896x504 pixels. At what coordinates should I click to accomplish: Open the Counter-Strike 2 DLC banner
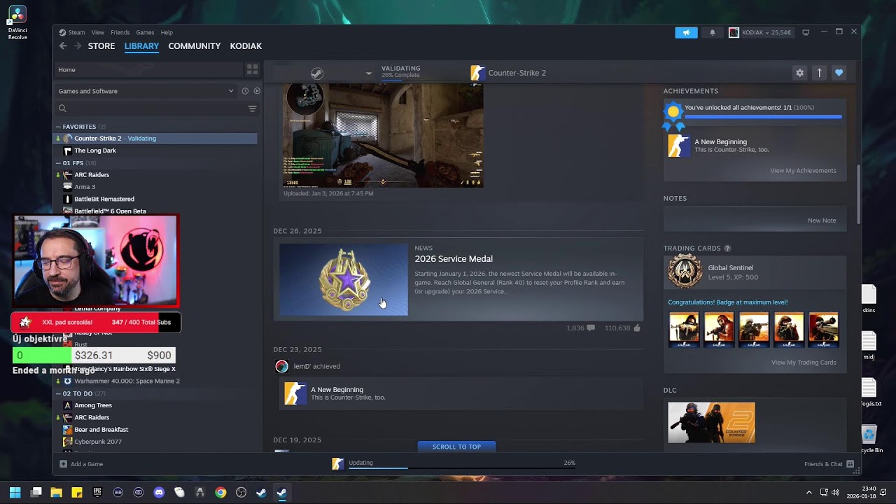click(x=711, y=423)
